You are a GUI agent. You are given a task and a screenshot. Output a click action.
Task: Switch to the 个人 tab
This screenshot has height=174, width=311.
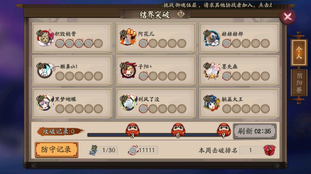pos(299,53)
